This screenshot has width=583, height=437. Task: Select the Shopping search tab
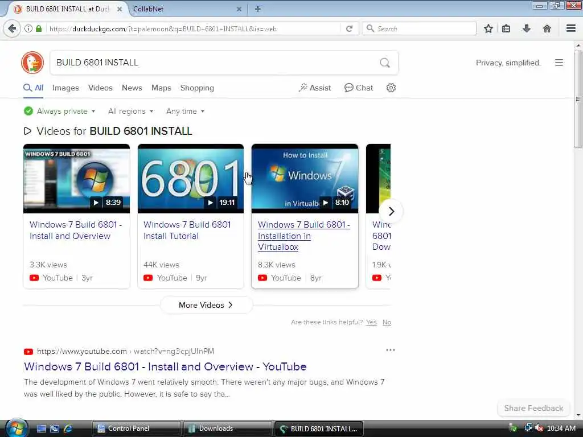[197, 88]
